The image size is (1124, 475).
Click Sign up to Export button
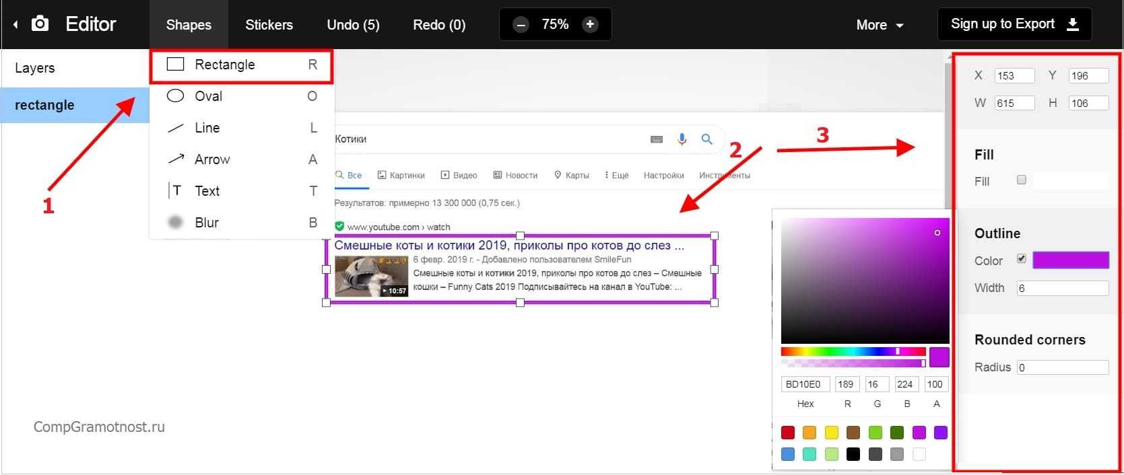(1014, 24)
